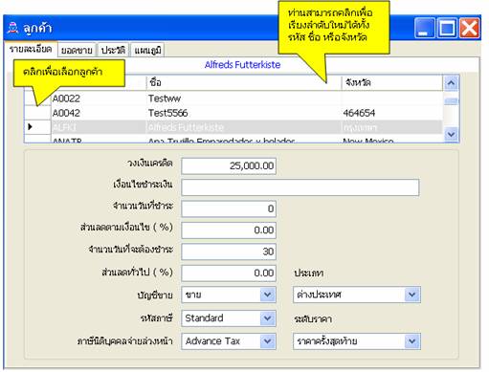Minimize the ลูกค้า window
Screen dimensions: 489x372
425,28
